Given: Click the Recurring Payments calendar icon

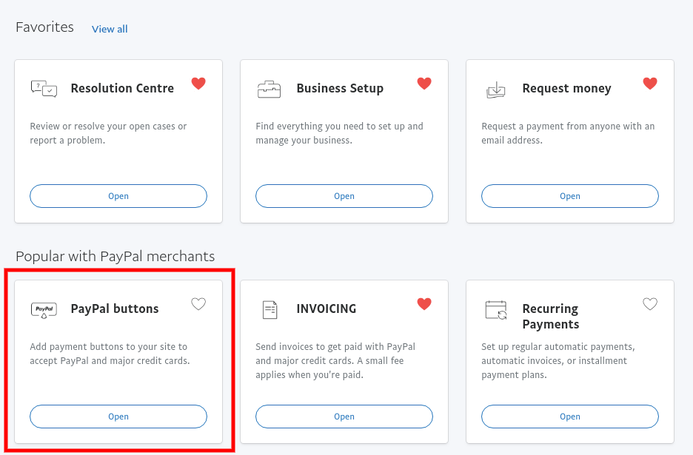Looking at the screenshot, I should pos(496,310).
